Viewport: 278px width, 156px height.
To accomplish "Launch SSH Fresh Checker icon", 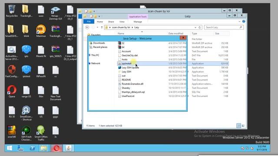I will tap(26, 133).
